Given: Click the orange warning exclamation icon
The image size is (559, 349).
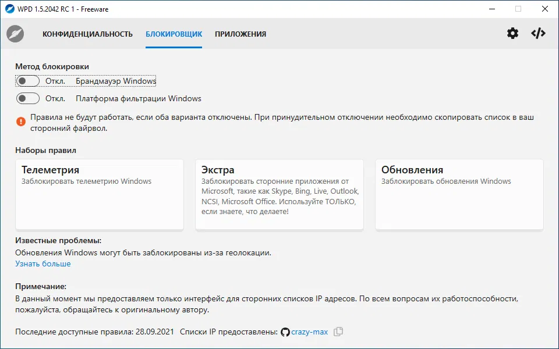Looking at the screenshot, I should coord(21,122).
